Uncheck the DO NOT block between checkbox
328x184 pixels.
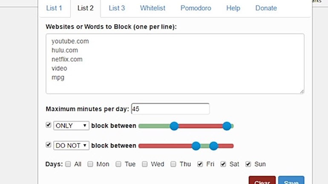tap(48, 145)
